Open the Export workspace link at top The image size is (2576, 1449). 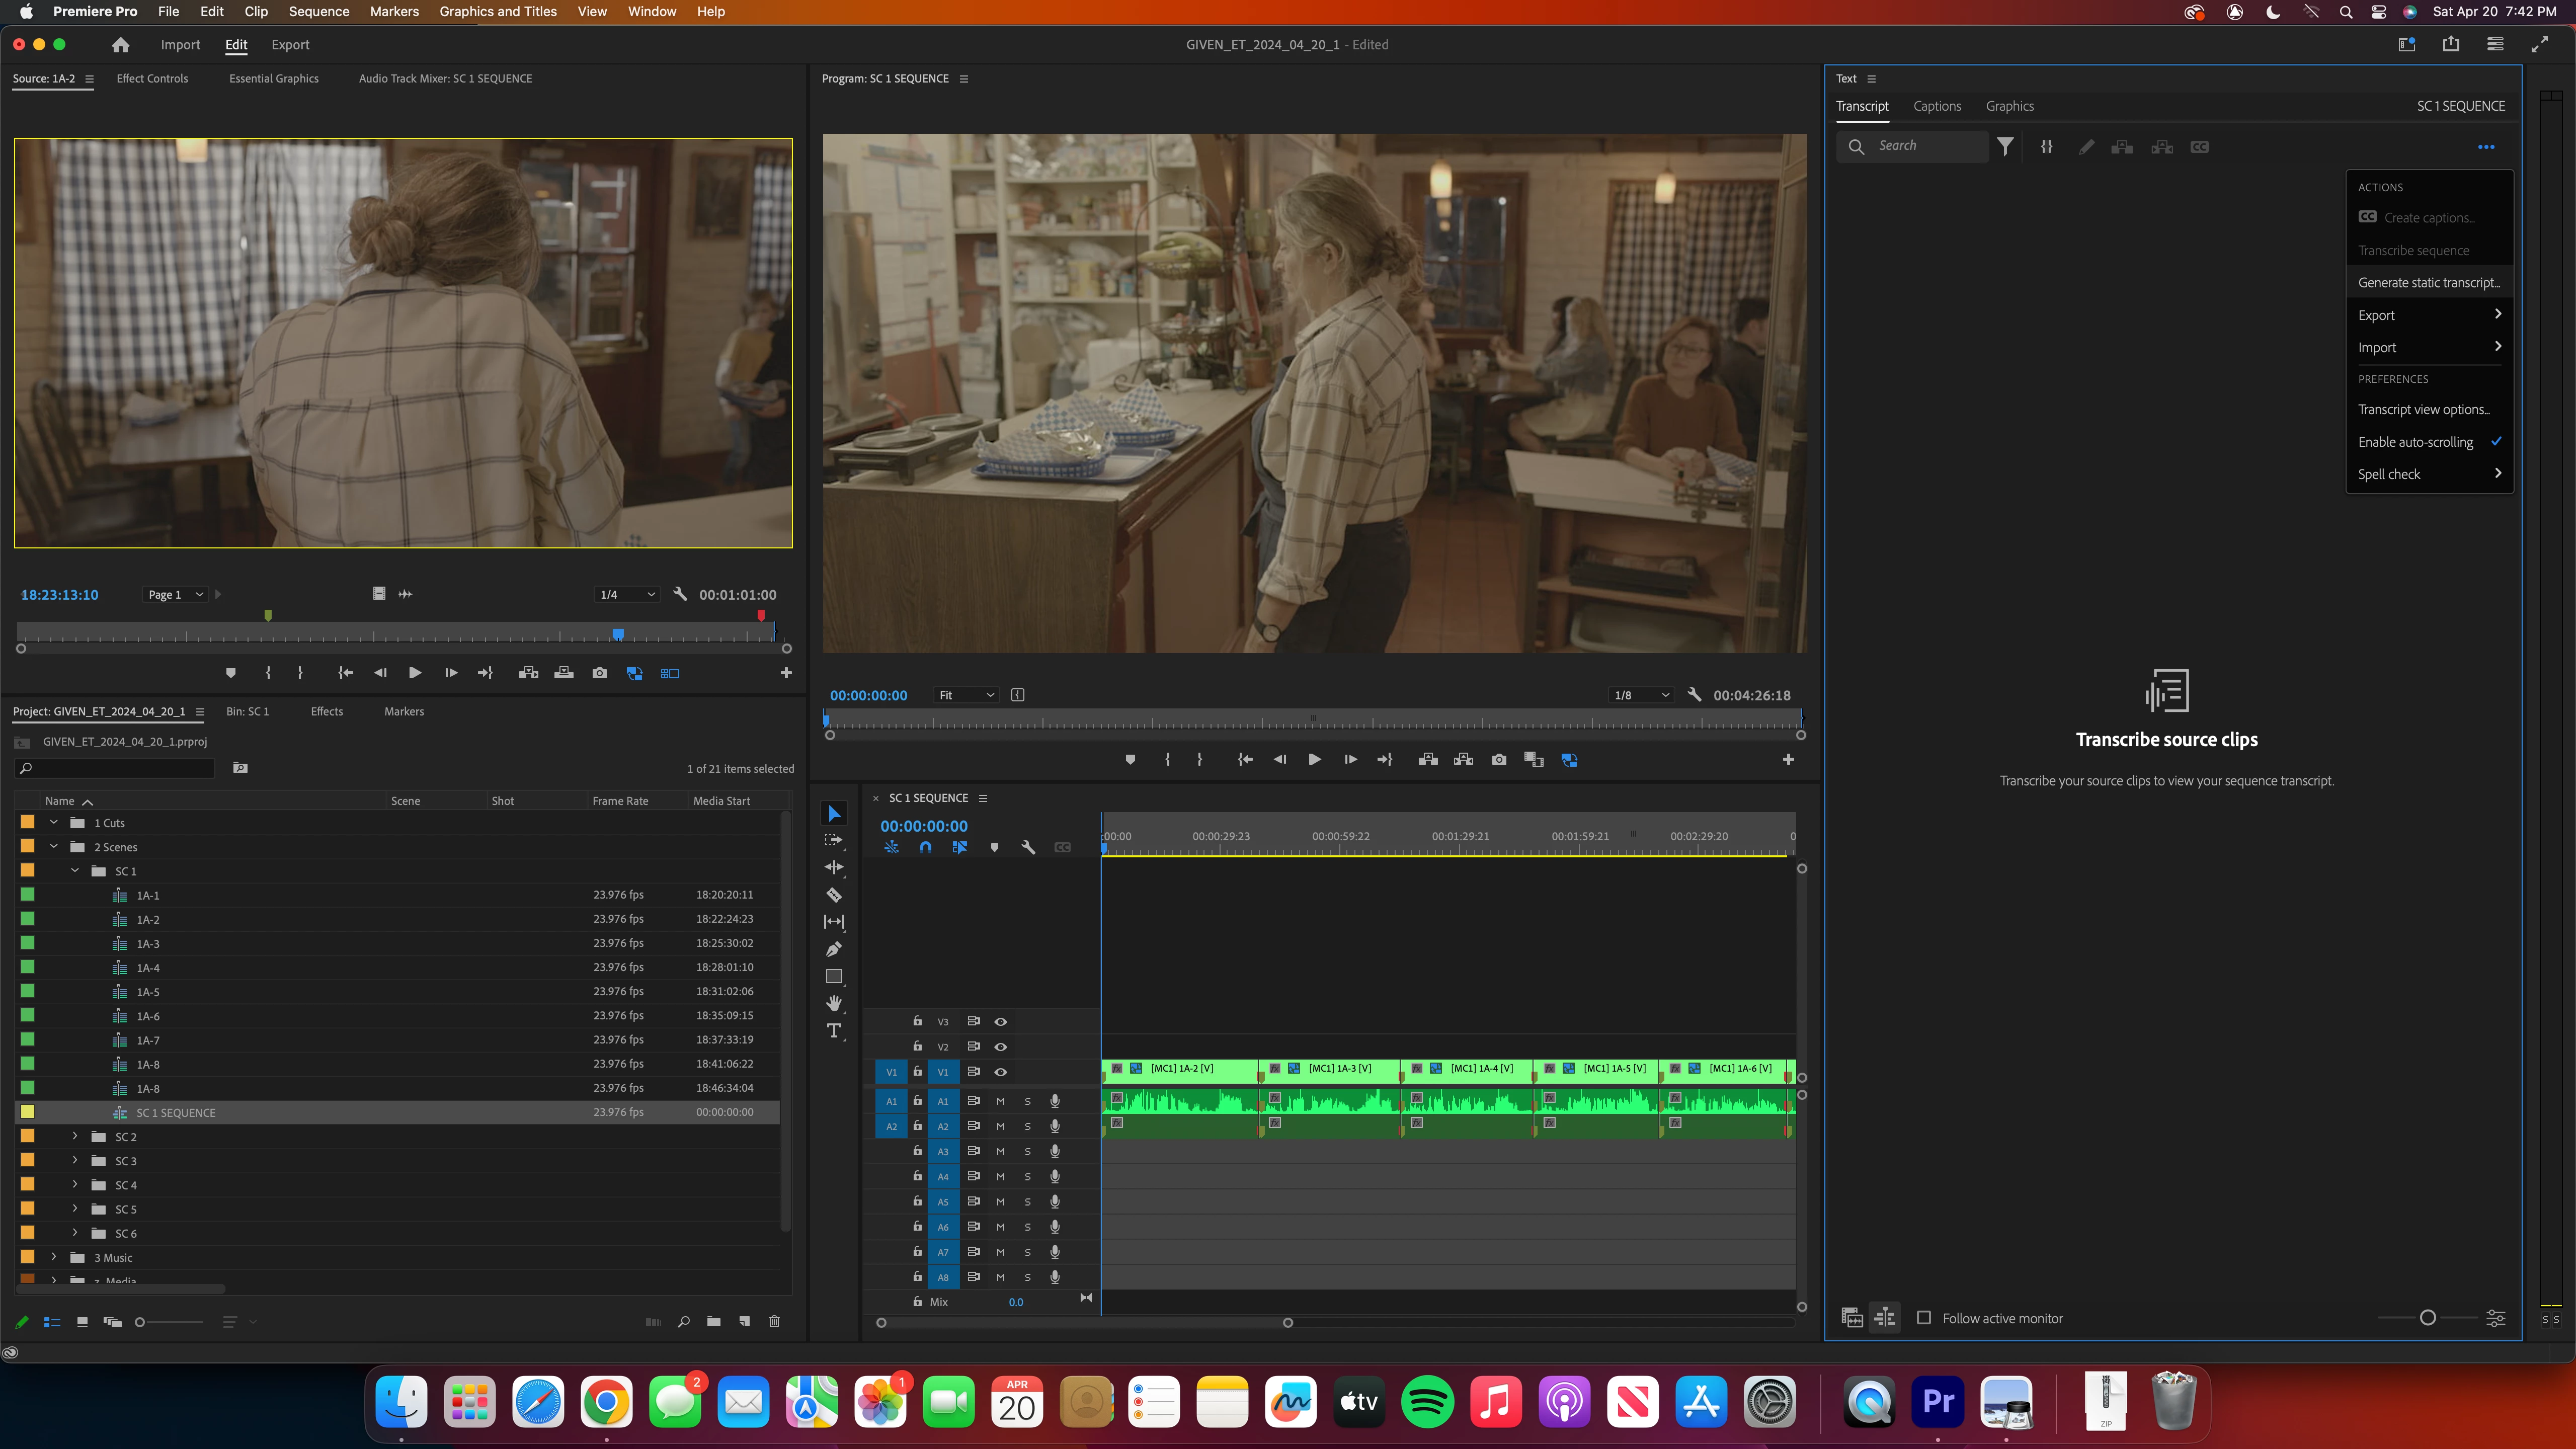pyautogui.click(x=290, y=45)
